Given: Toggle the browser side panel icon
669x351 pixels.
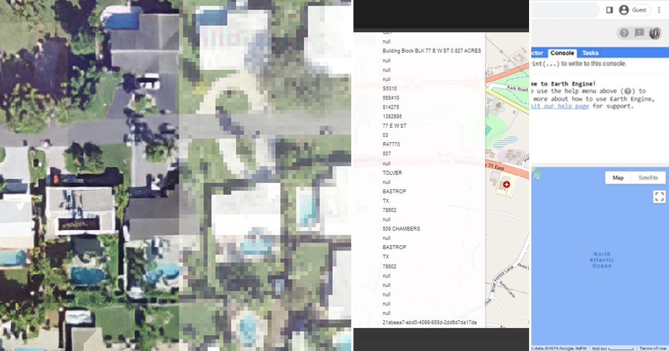Looking at the screenshot, I should click(609, 10).
